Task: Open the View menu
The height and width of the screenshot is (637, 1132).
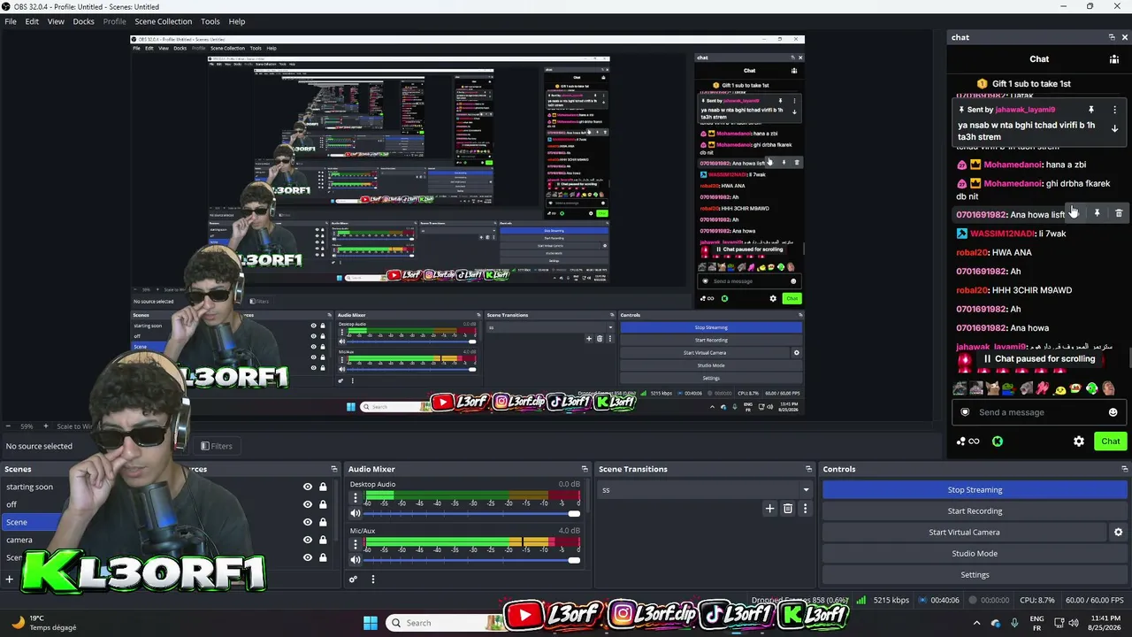Action: coord(56,21)
